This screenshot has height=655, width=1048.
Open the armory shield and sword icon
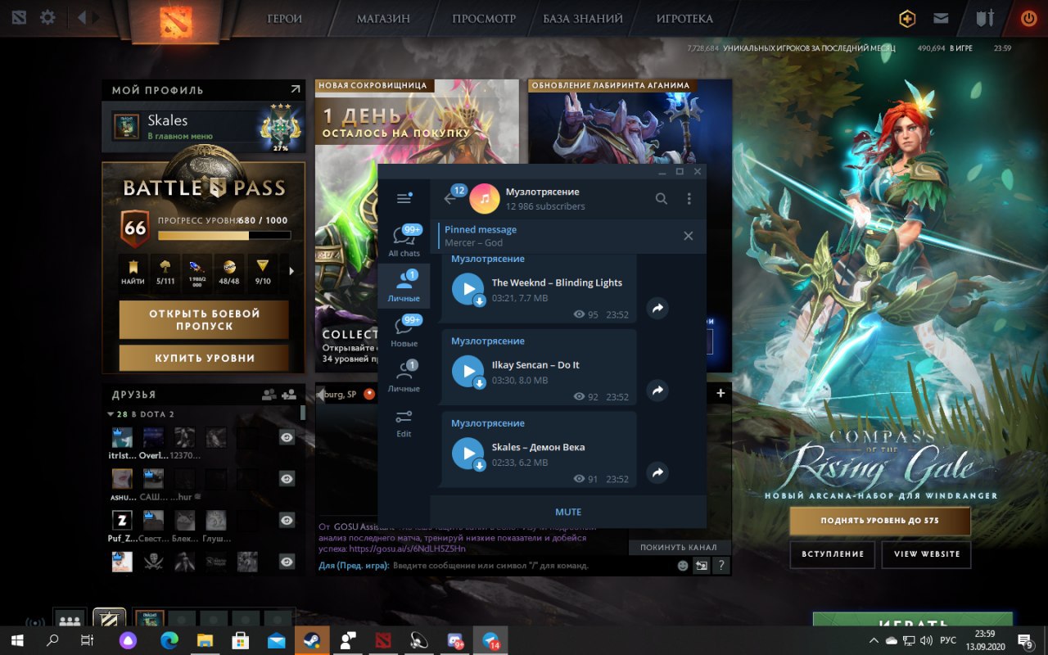pos(986,18)
